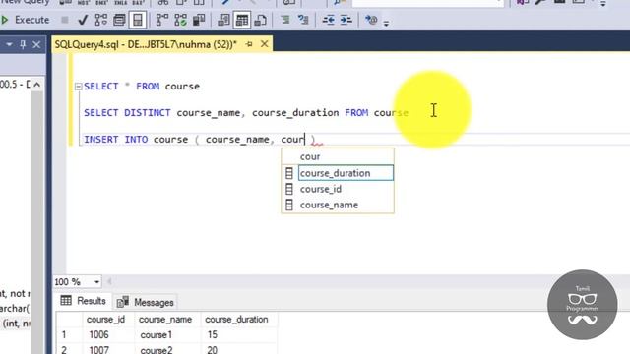The width and height of the screenshot is (630, 354).
Task: Click the course_name column header
Action: 165,320
